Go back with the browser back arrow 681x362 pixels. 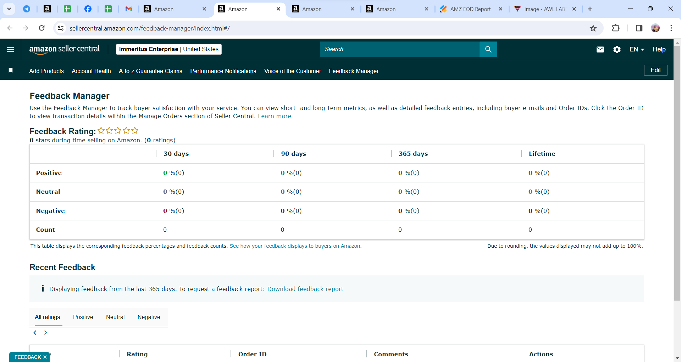pos(10,28)
